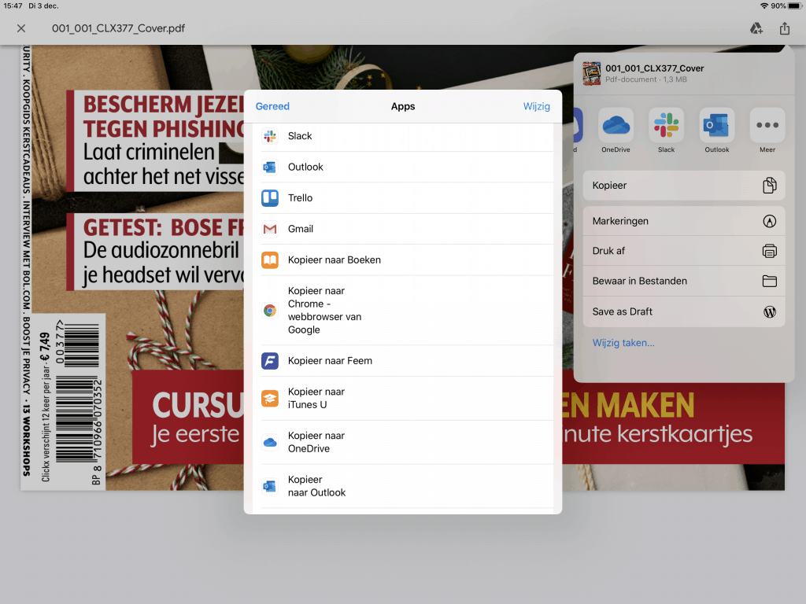Tap the markup pen icon beside Markeringen

tap(770, 221)
